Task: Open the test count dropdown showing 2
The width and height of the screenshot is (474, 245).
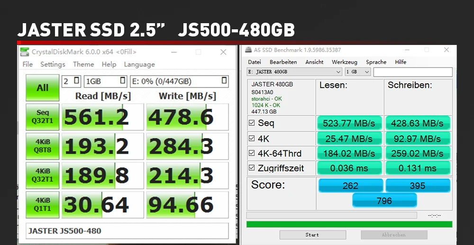Action: coord(72,81)
